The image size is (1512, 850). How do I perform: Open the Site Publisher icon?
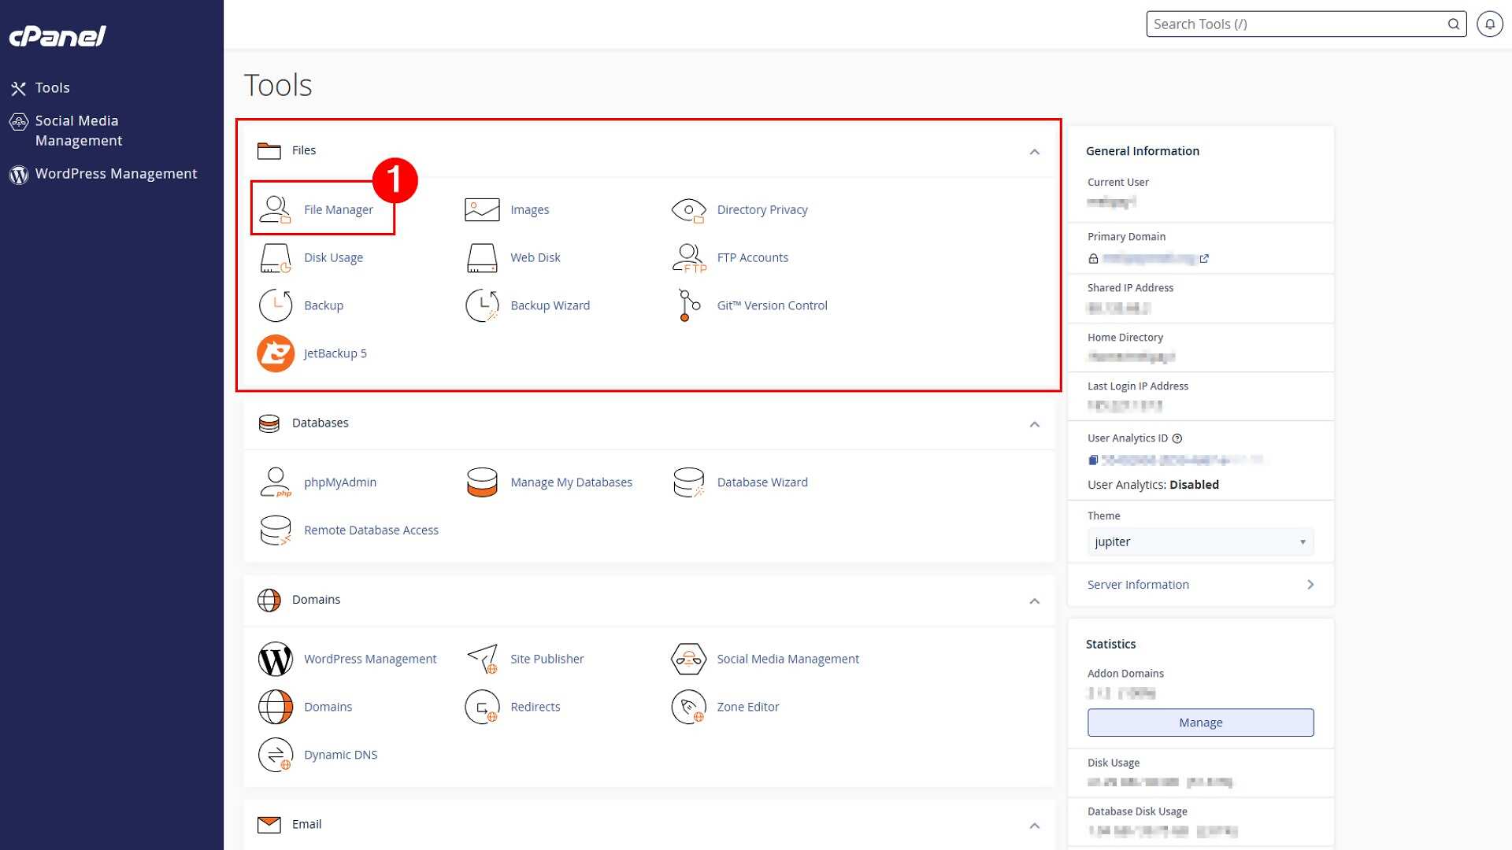tap(482, 659)
